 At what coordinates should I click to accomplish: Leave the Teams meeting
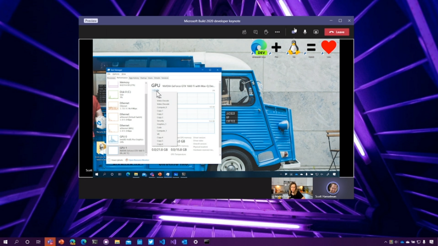pyautogui.click(x=337, y=32)
